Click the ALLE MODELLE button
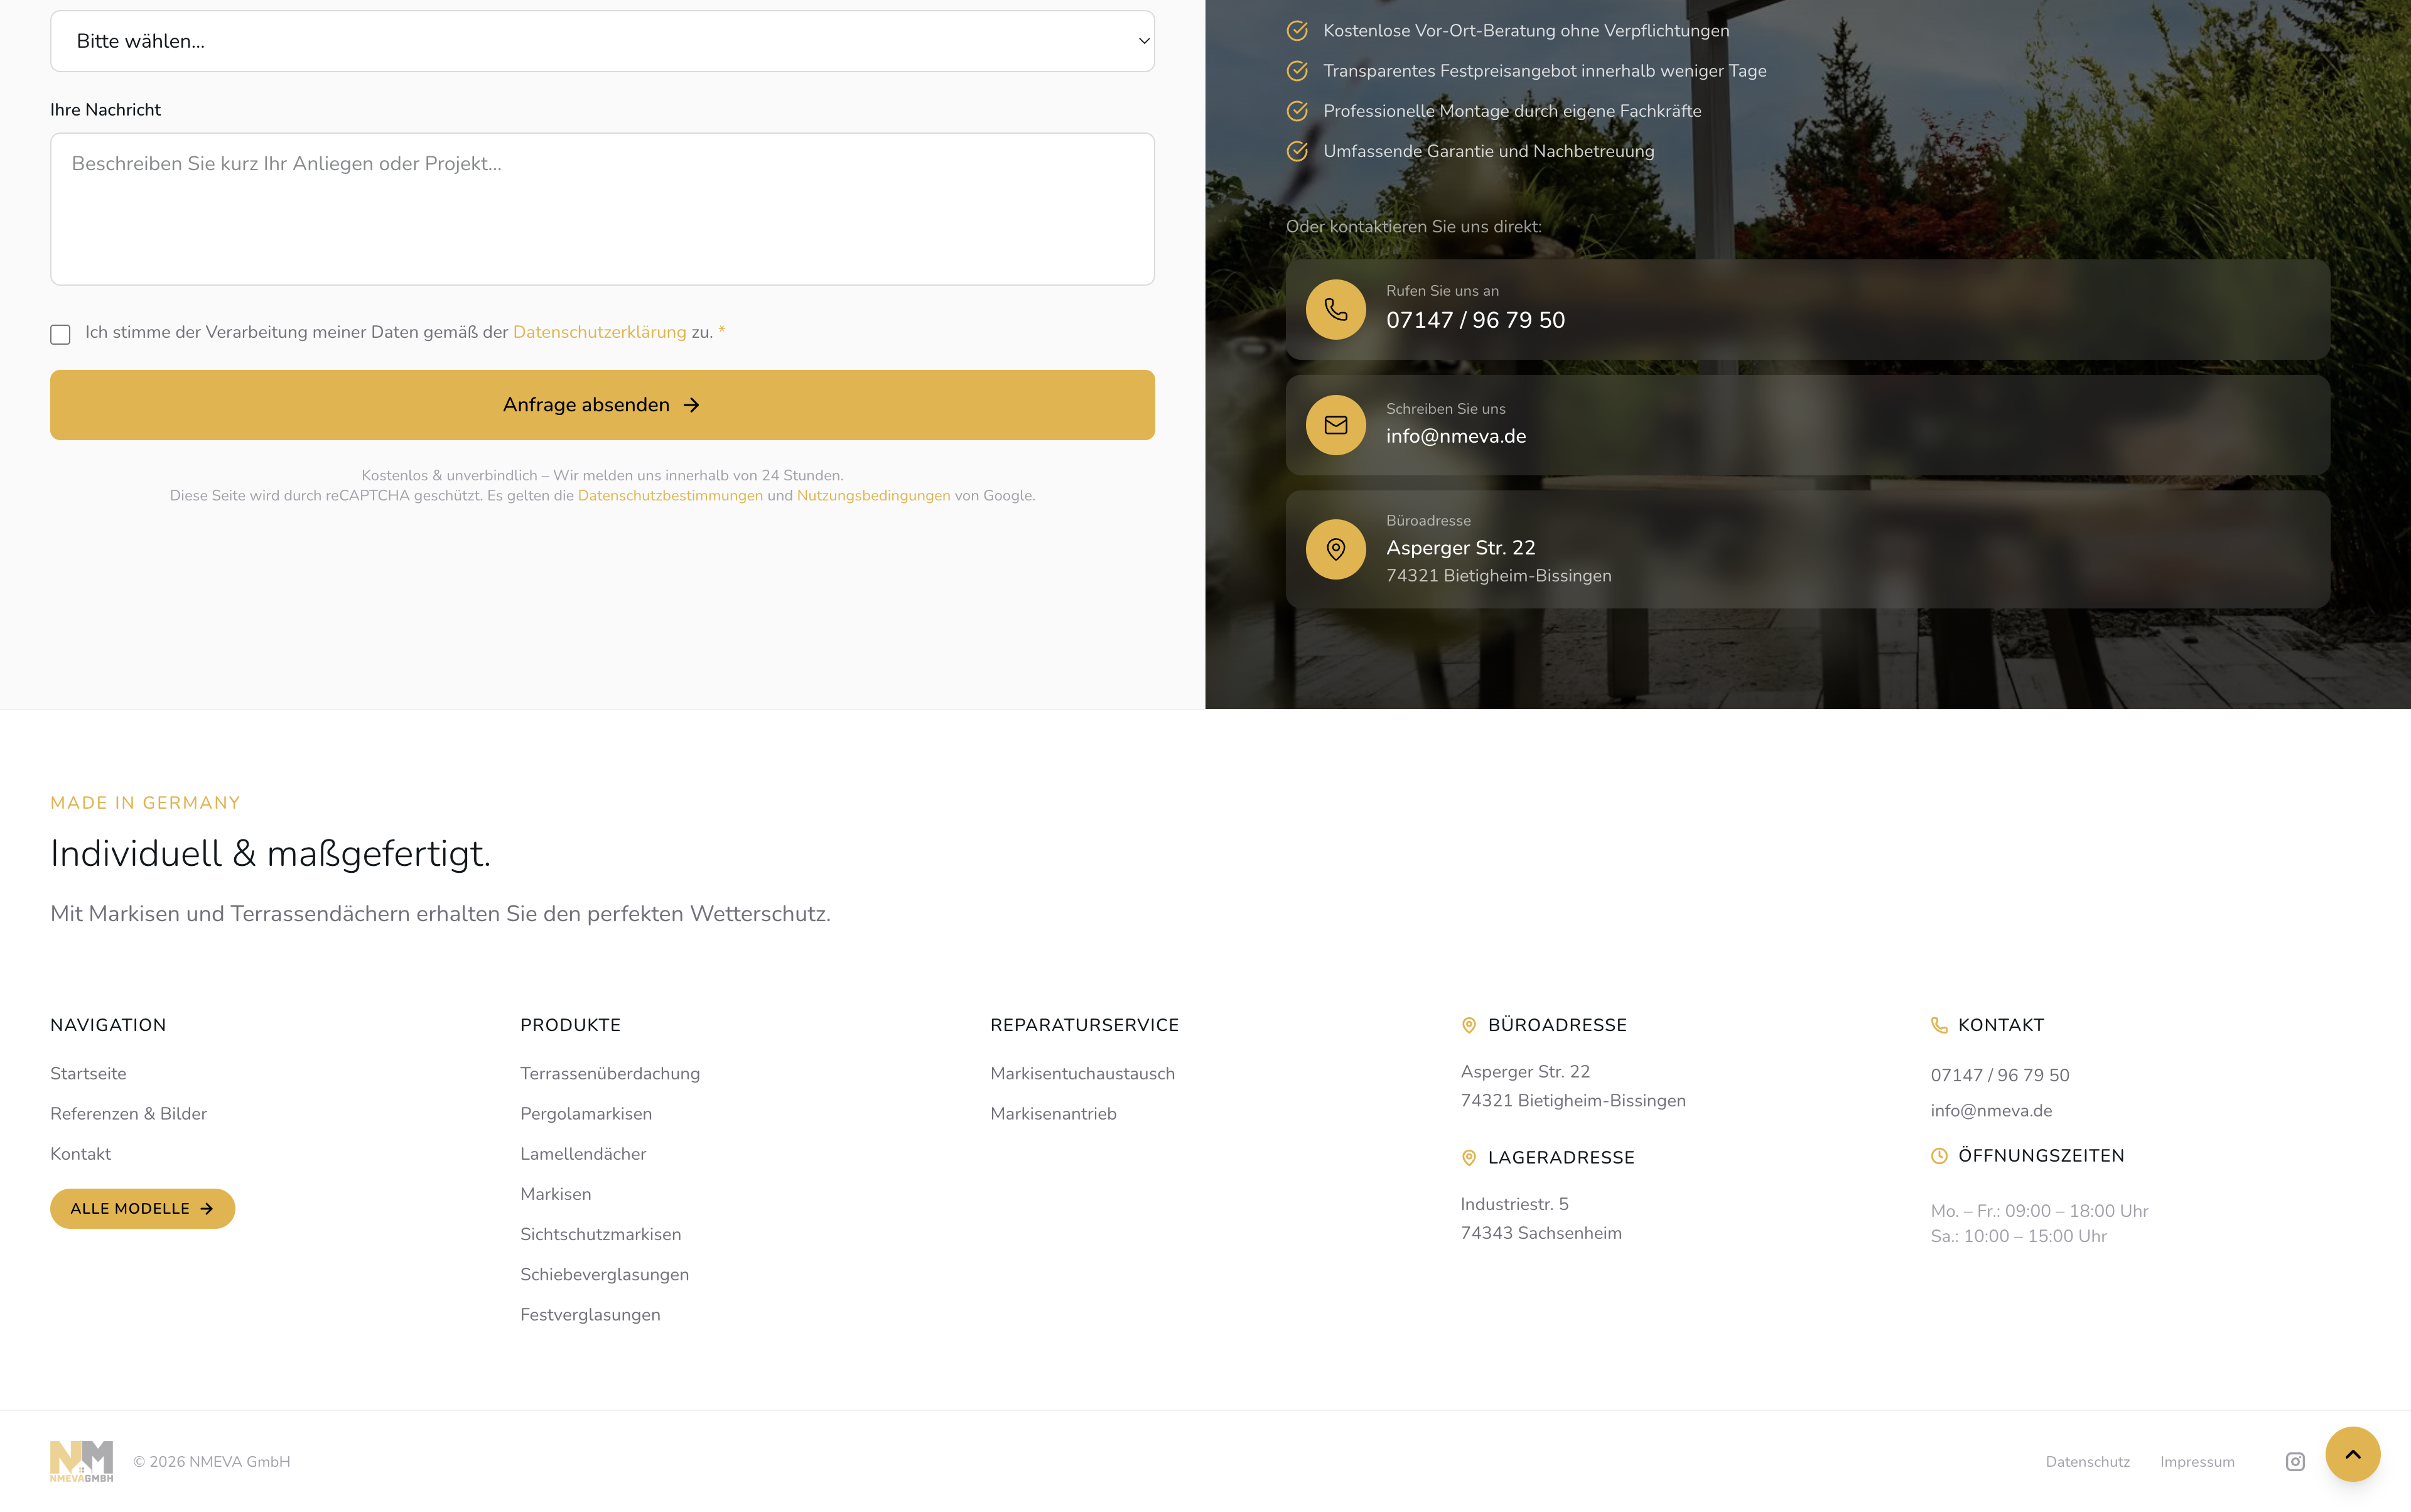The height and width of the screenshot is (1512, 2411). [142, 1208]
